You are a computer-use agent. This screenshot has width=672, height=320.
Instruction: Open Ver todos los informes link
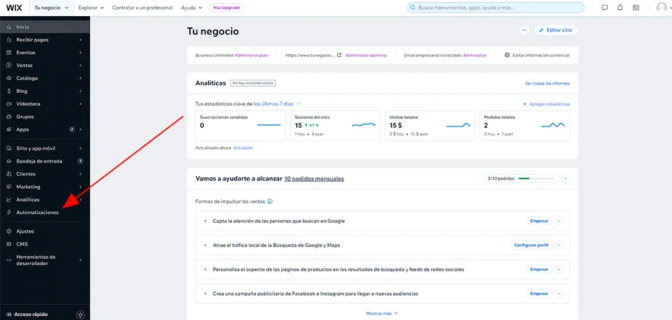tap(548, 83)
